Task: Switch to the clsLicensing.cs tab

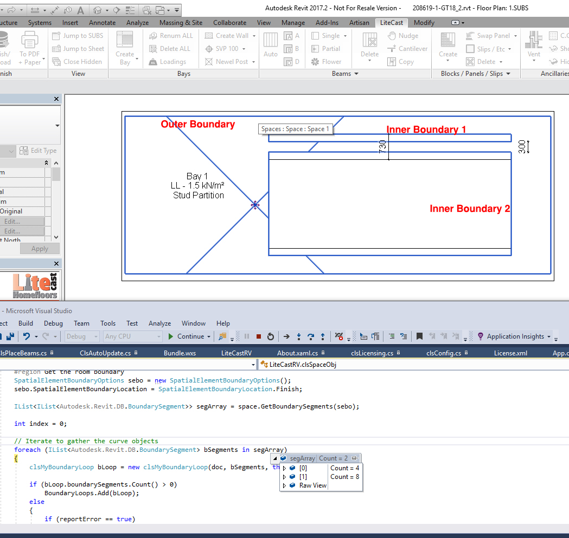Action: [372, 353]
